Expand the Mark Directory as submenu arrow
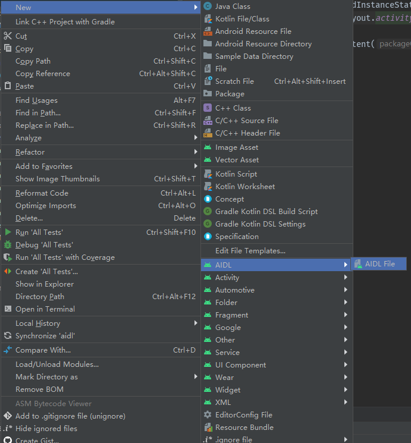Image resolution: width=411 pixels, height=443 pixels. (x=196, y=376)
